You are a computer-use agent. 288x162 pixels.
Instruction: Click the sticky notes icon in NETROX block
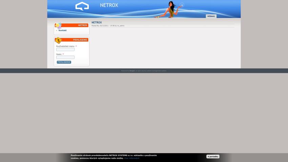pos(58,26)
